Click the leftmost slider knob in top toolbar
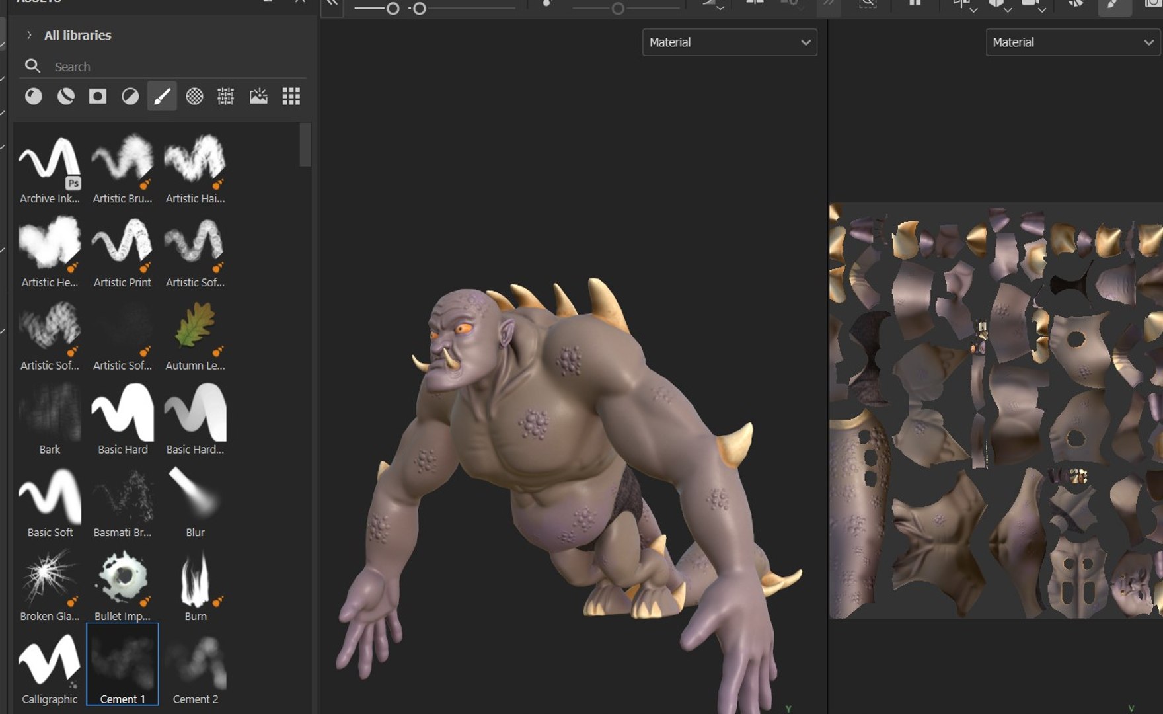 pos(393,9)
